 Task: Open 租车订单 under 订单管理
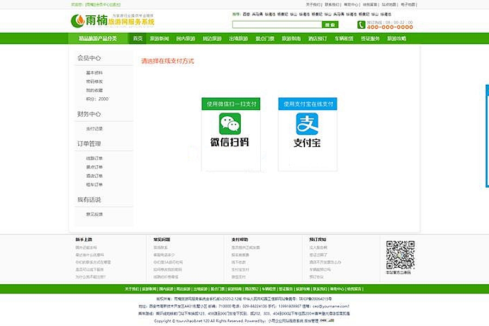tap(94, 185)
